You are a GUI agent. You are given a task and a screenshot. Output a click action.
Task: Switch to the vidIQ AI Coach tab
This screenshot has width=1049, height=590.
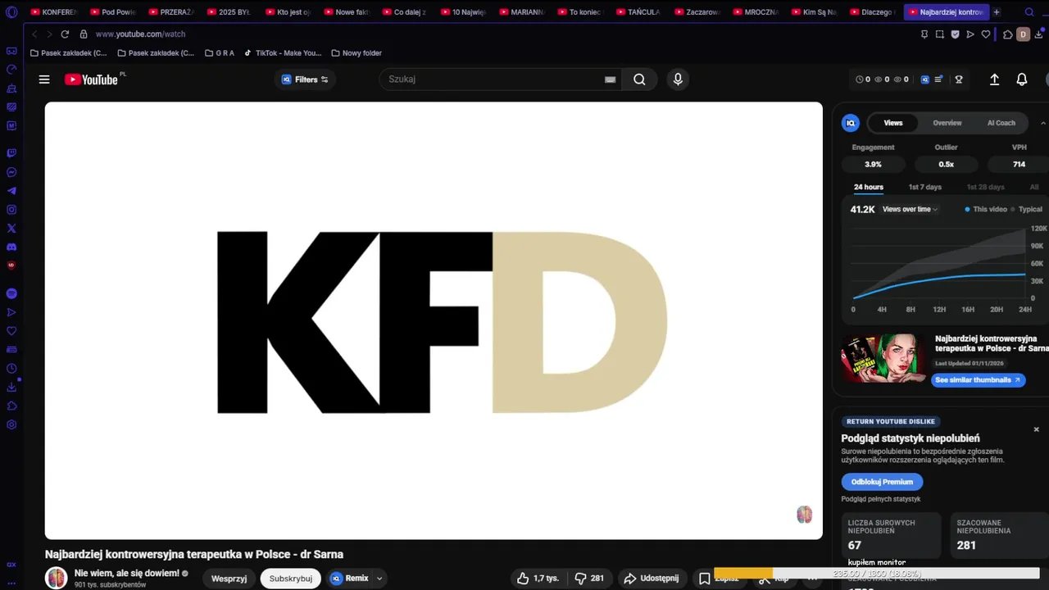[1001, 123]
